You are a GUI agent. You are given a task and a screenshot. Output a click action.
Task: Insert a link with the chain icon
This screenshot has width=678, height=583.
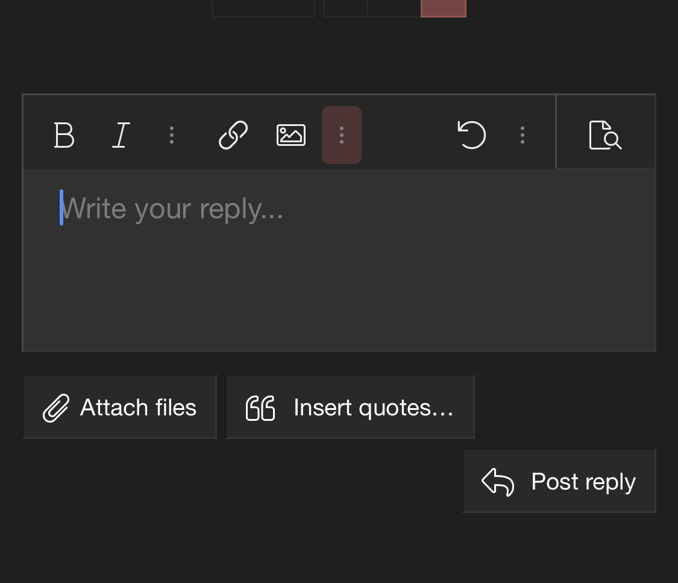point(233,135)
